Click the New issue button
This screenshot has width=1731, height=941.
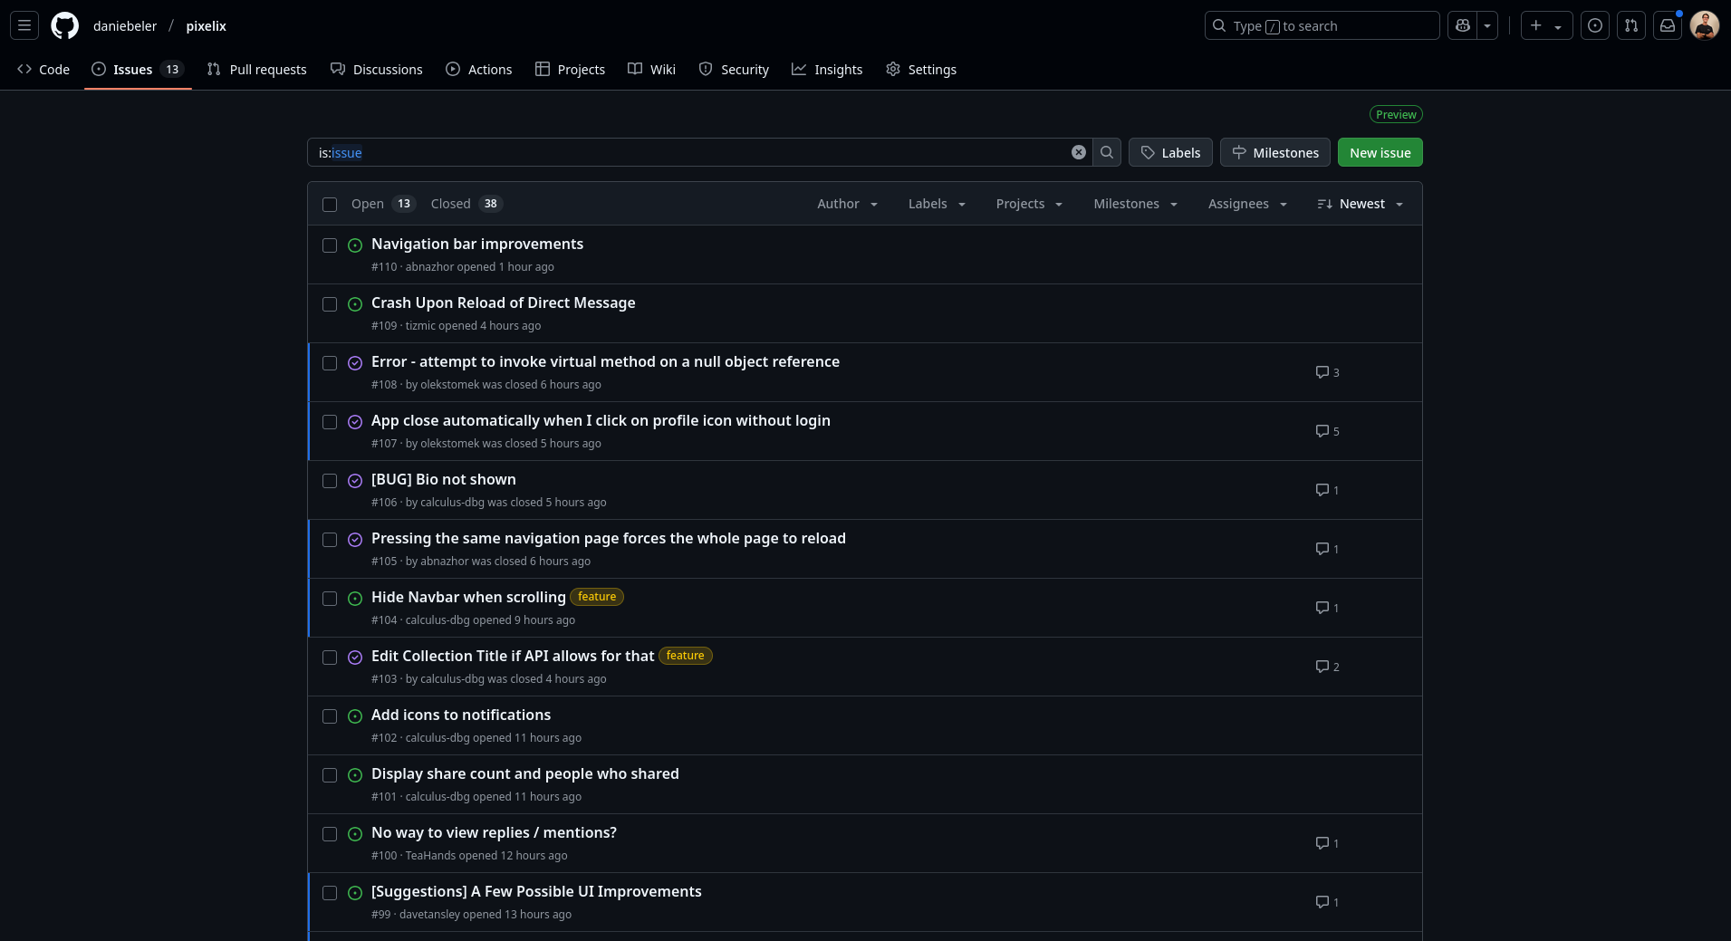pos(1380,152)
